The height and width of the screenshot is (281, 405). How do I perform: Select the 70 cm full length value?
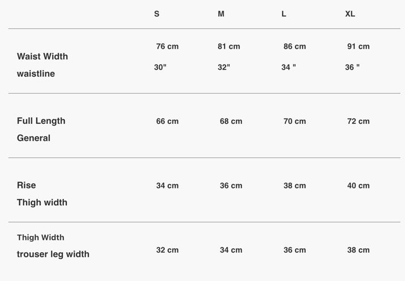(x=295, y=121)
